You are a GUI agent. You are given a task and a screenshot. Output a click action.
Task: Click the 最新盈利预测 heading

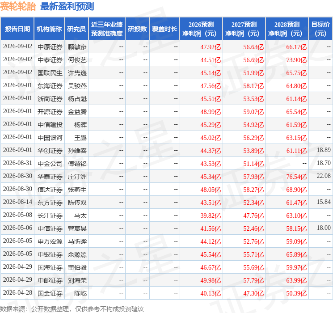coord(67,7)
